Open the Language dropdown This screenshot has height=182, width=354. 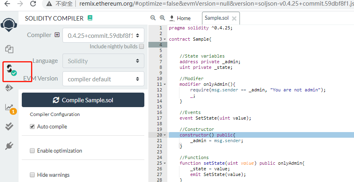tap(103, 61)
